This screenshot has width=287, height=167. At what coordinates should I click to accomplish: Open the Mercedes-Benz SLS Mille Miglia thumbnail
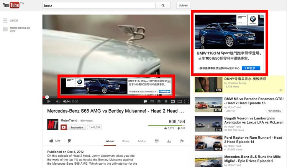208,161
